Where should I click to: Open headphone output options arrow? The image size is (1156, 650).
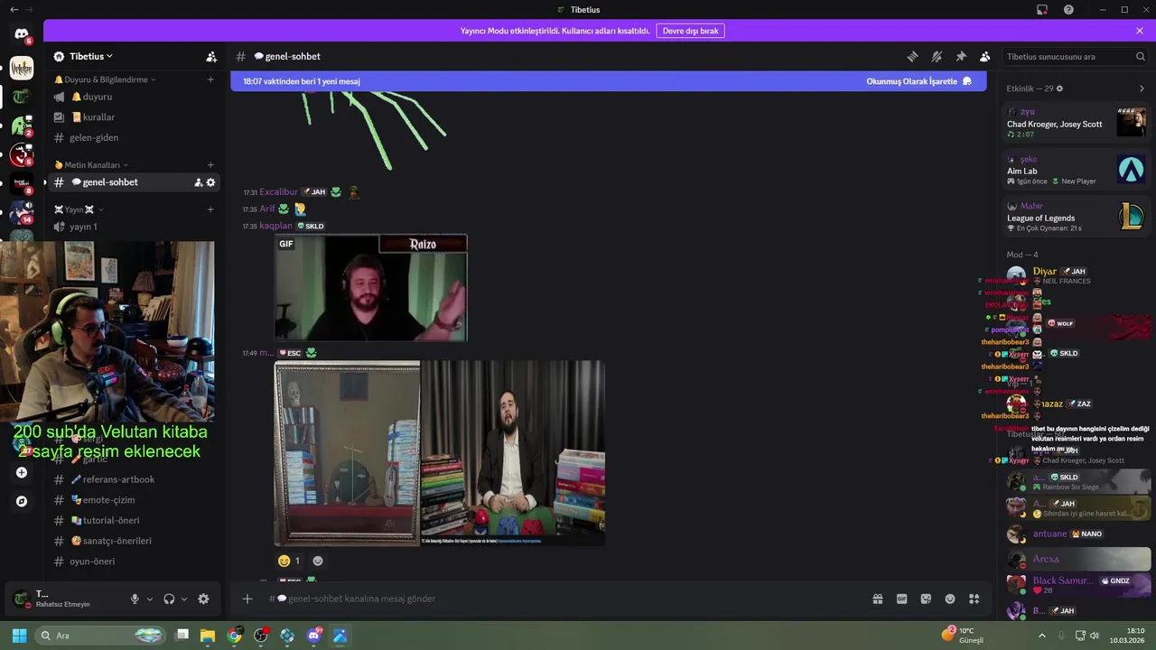pos(184,599)
